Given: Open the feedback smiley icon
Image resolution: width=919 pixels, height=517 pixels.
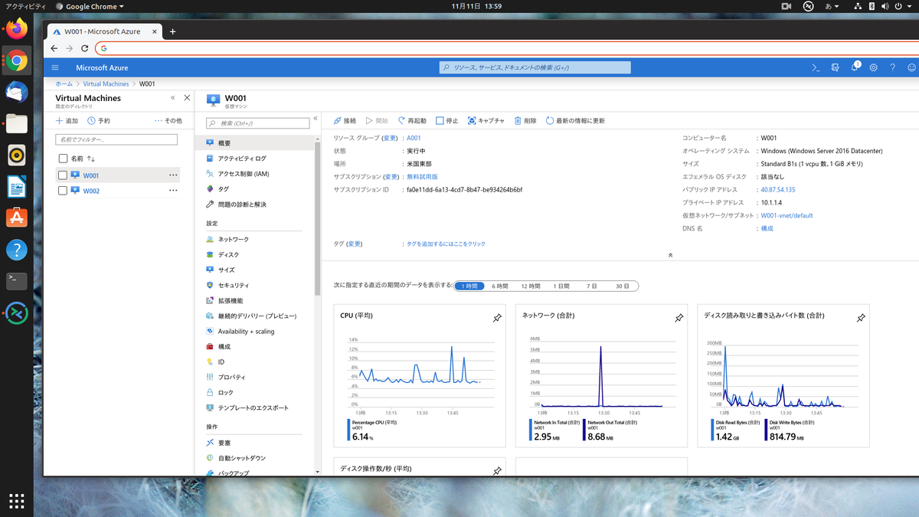Looking at the screenshot, I should click(x=911, y=67).
